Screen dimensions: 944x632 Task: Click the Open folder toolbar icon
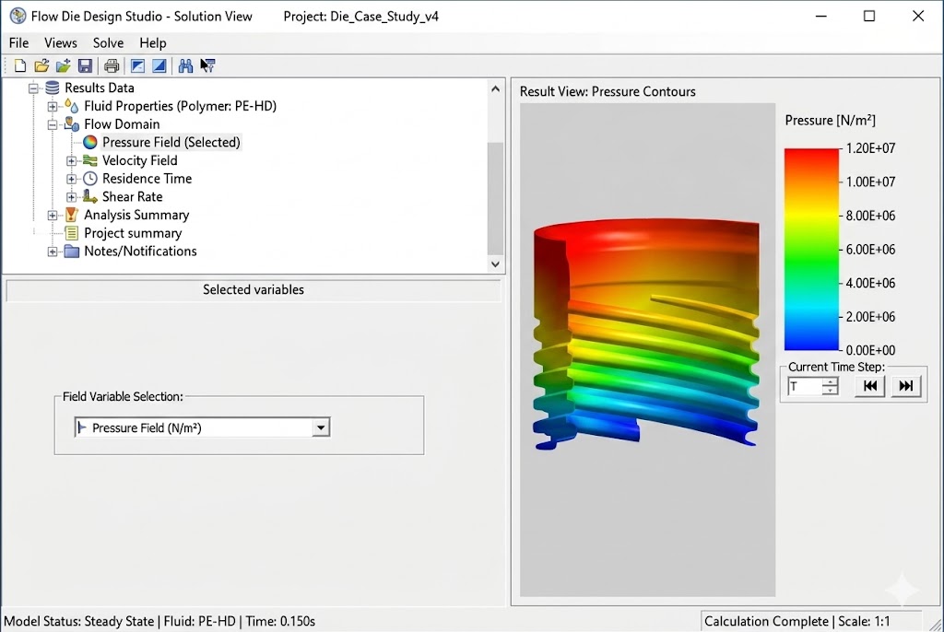(x=41, y=65)
